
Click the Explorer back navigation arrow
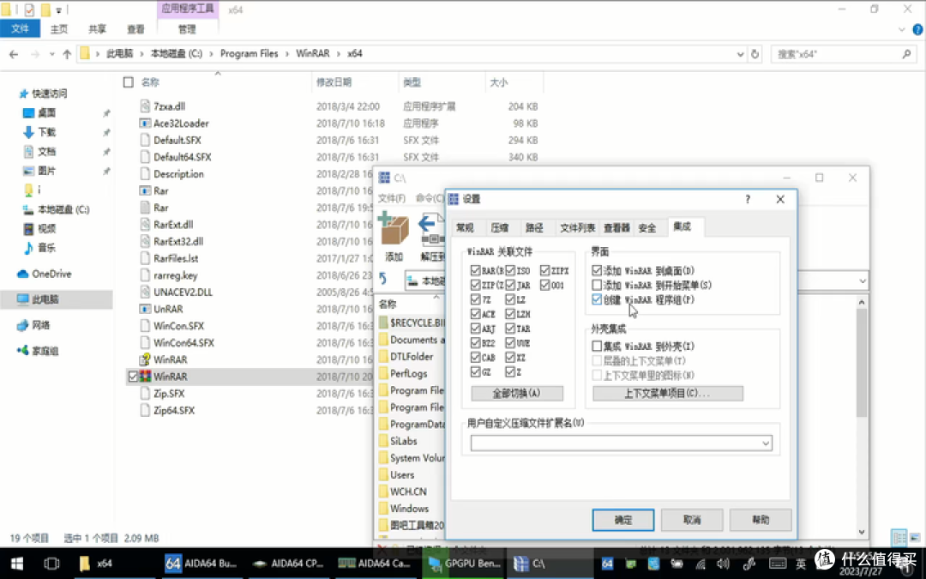pos(14,54)
